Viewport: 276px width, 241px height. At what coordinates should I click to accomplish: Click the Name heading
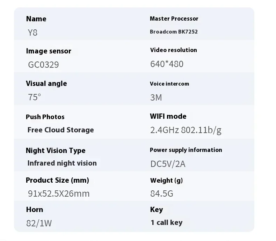point(36,19)
